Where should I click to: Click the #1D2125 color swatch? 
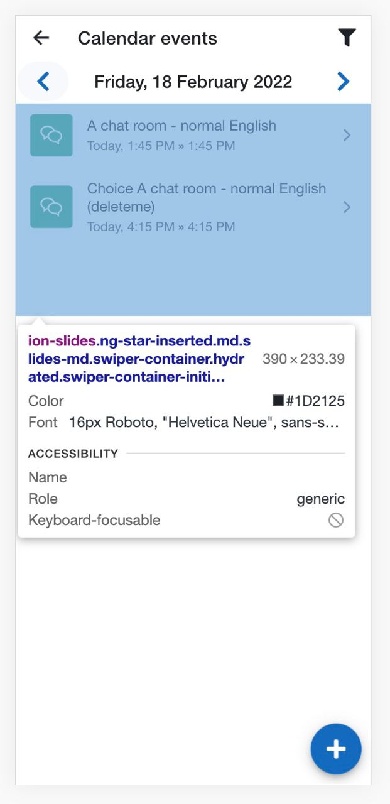pyautogui.click(x=278, y=401)
